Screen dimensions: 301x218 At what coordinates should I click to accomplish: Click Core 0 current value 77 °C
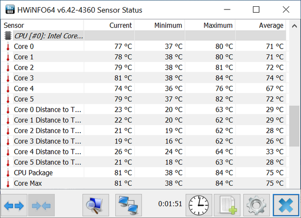click(x=123, y=46)
